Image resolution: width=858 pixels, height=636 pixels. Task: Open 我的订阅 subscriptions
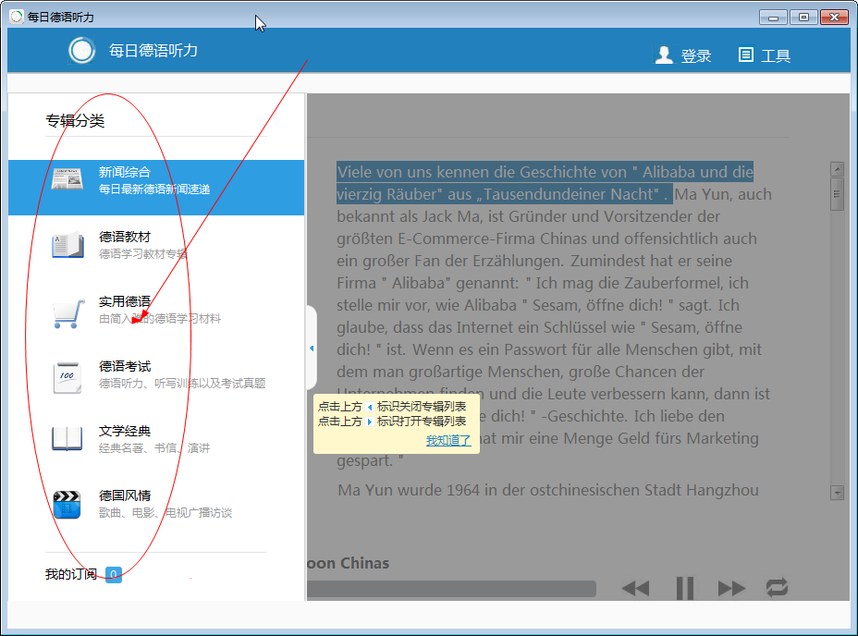pyautogui.click(x=71, y=574)
